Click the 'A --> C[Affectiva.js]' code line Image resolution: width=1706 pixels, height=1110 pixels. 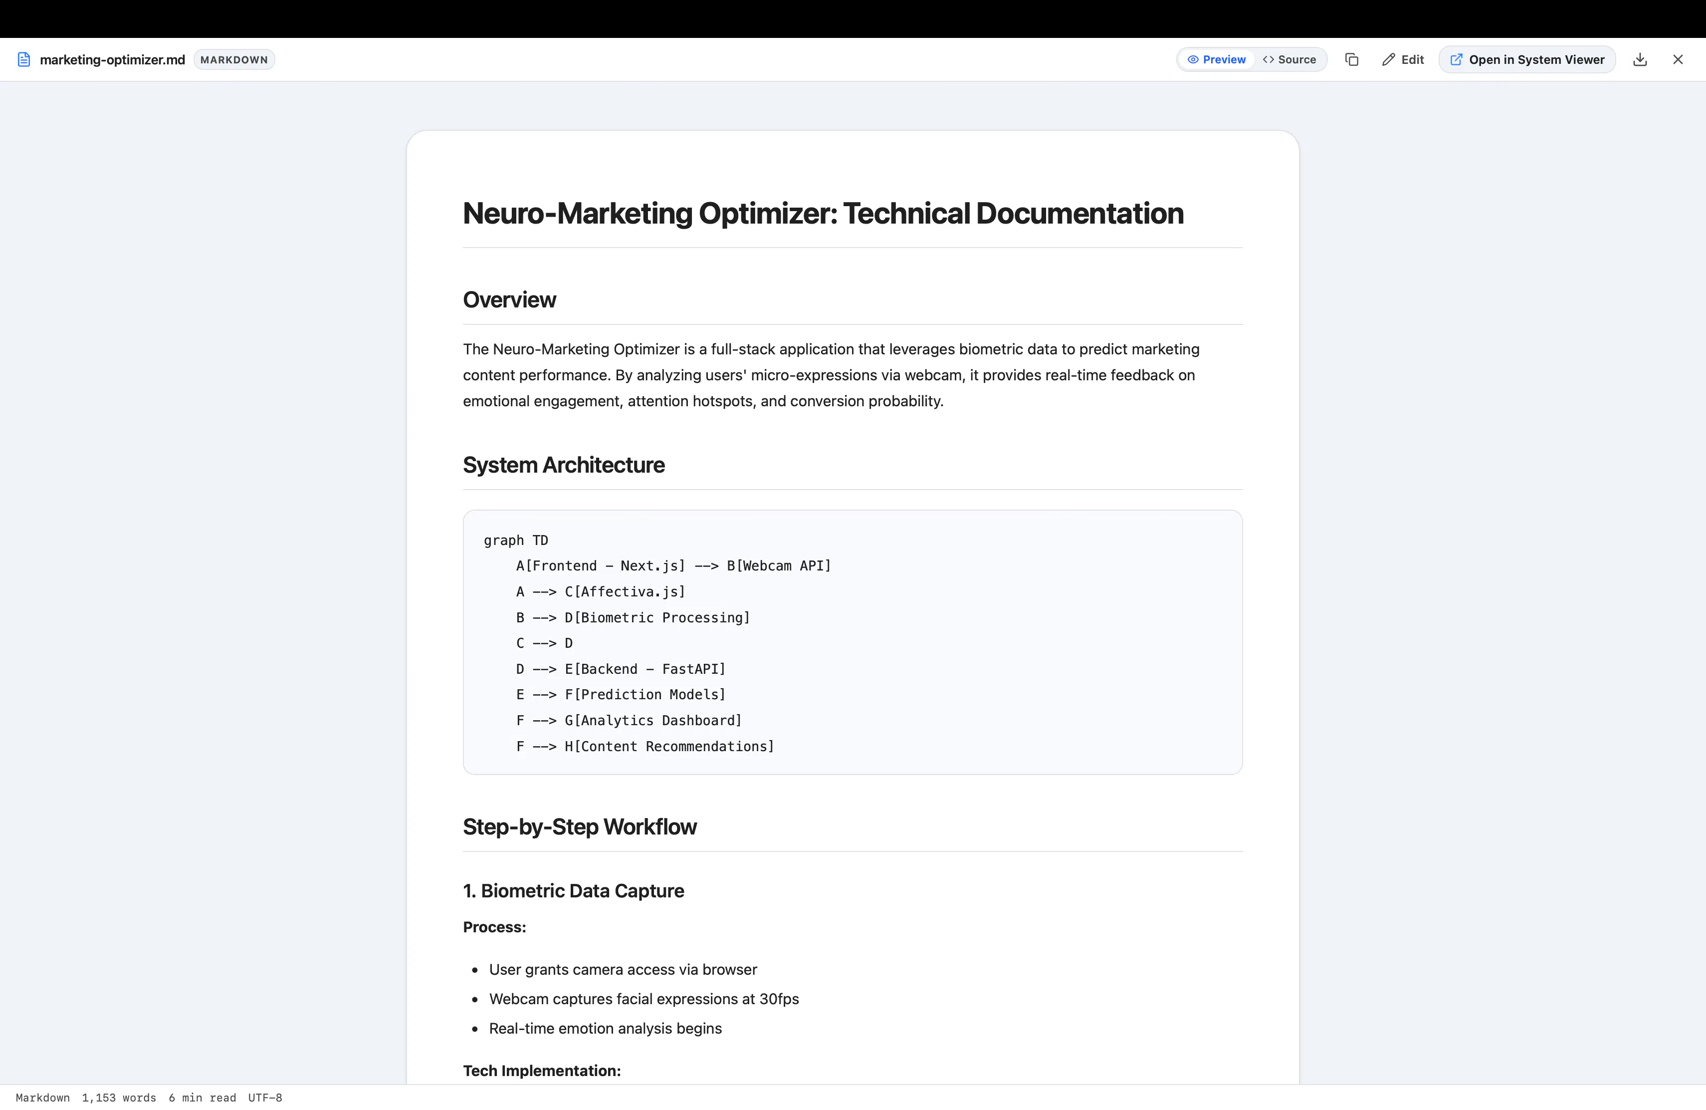601,591
